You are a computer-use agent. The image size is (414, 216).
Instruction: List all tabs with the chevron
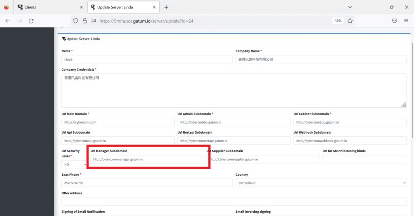point(350,7)
